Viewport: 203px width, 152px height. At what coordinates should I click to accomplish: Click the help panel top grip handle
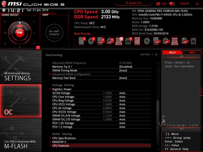182,56
